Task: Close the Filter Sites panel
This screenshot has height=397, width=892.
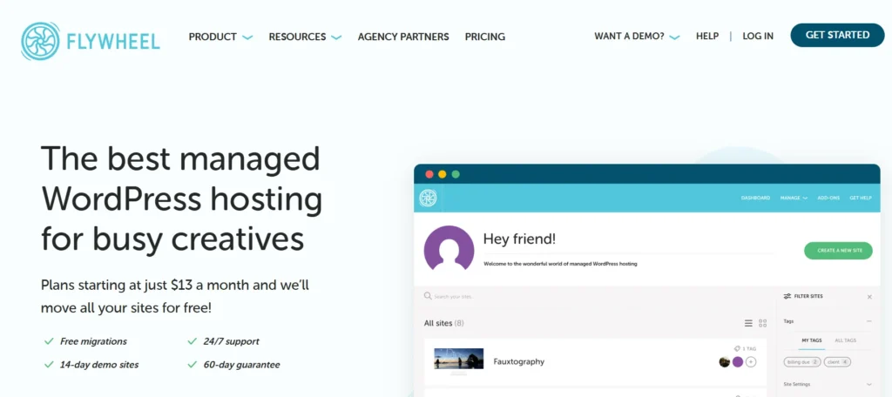Action: click(x=869, y=297)
